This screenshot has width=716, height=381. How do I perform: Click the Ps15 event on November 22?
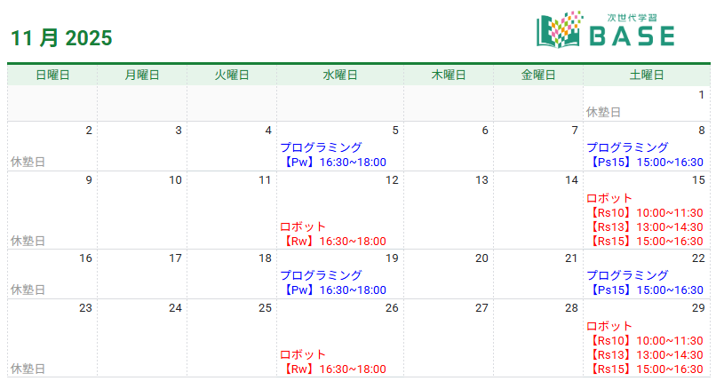click(645, 282)
